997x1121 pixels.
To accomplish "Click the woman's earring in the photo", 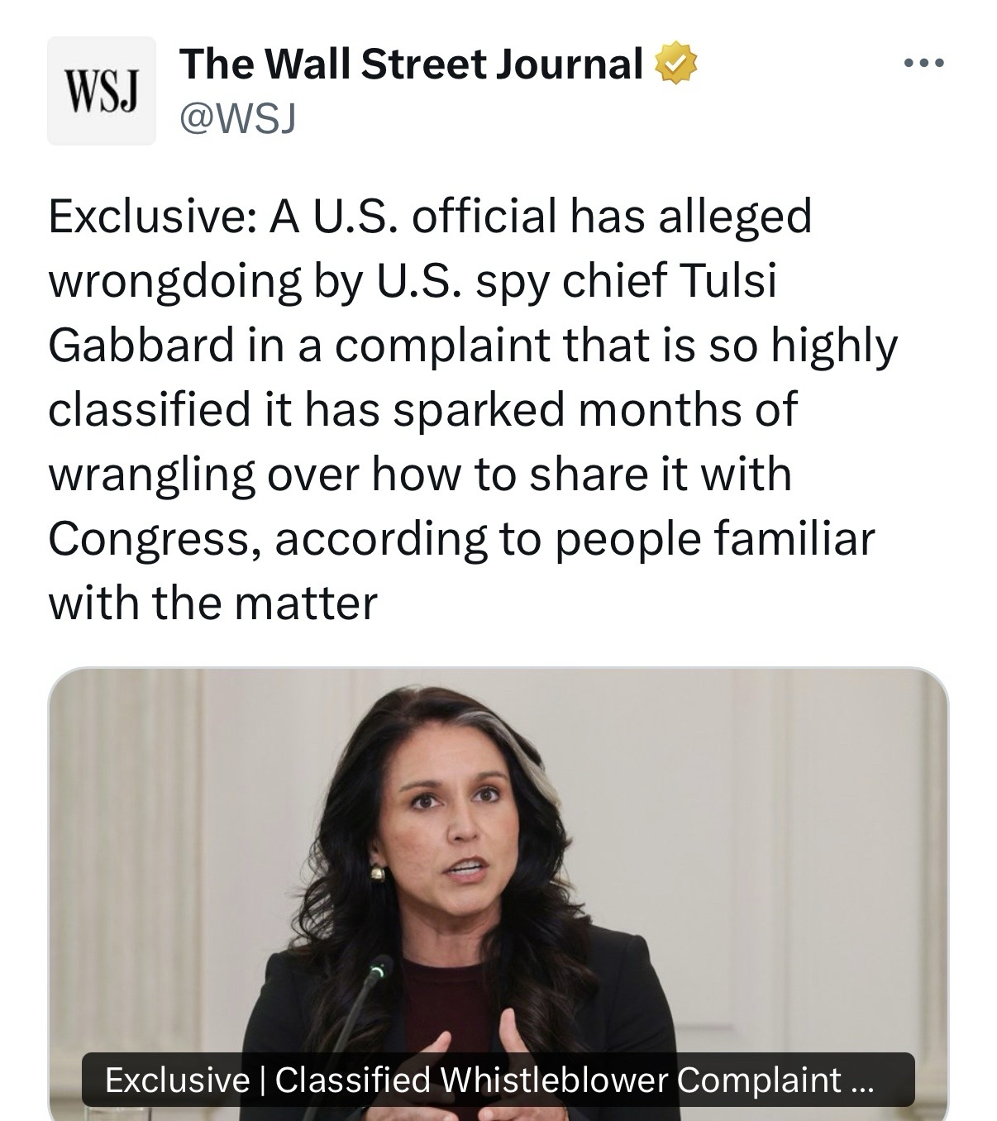I will pyautogui.click(x=377, y=873).
